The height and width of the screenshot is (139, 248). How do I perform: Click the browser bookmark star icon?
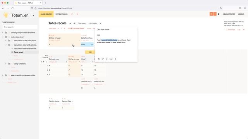(x=220, y=8)
